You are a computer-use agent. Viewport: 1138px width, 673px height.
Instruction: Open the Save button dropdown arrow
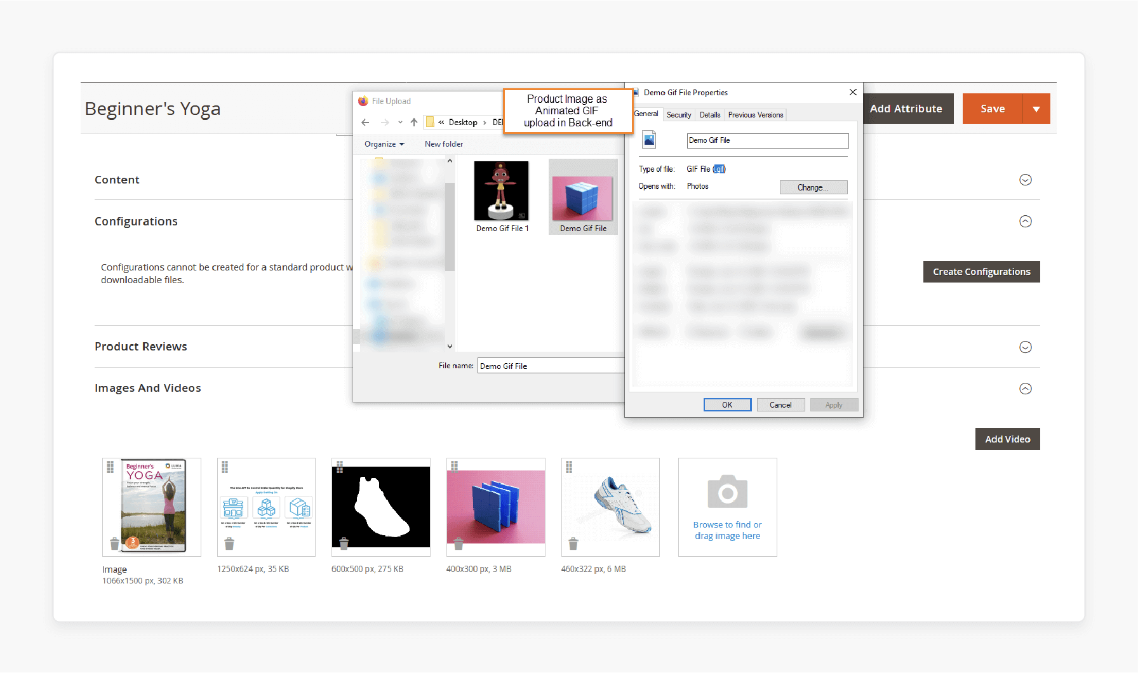[x=1036, y=109]
